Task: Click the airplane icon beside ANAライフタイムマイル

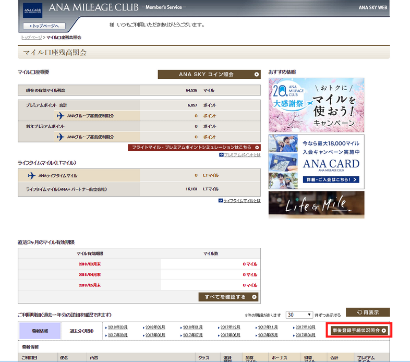Action: click(x=32, y=175)
